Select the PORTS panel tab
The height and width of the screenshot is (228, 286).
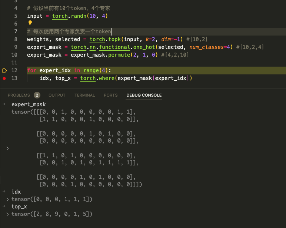[x=110, y=95]
